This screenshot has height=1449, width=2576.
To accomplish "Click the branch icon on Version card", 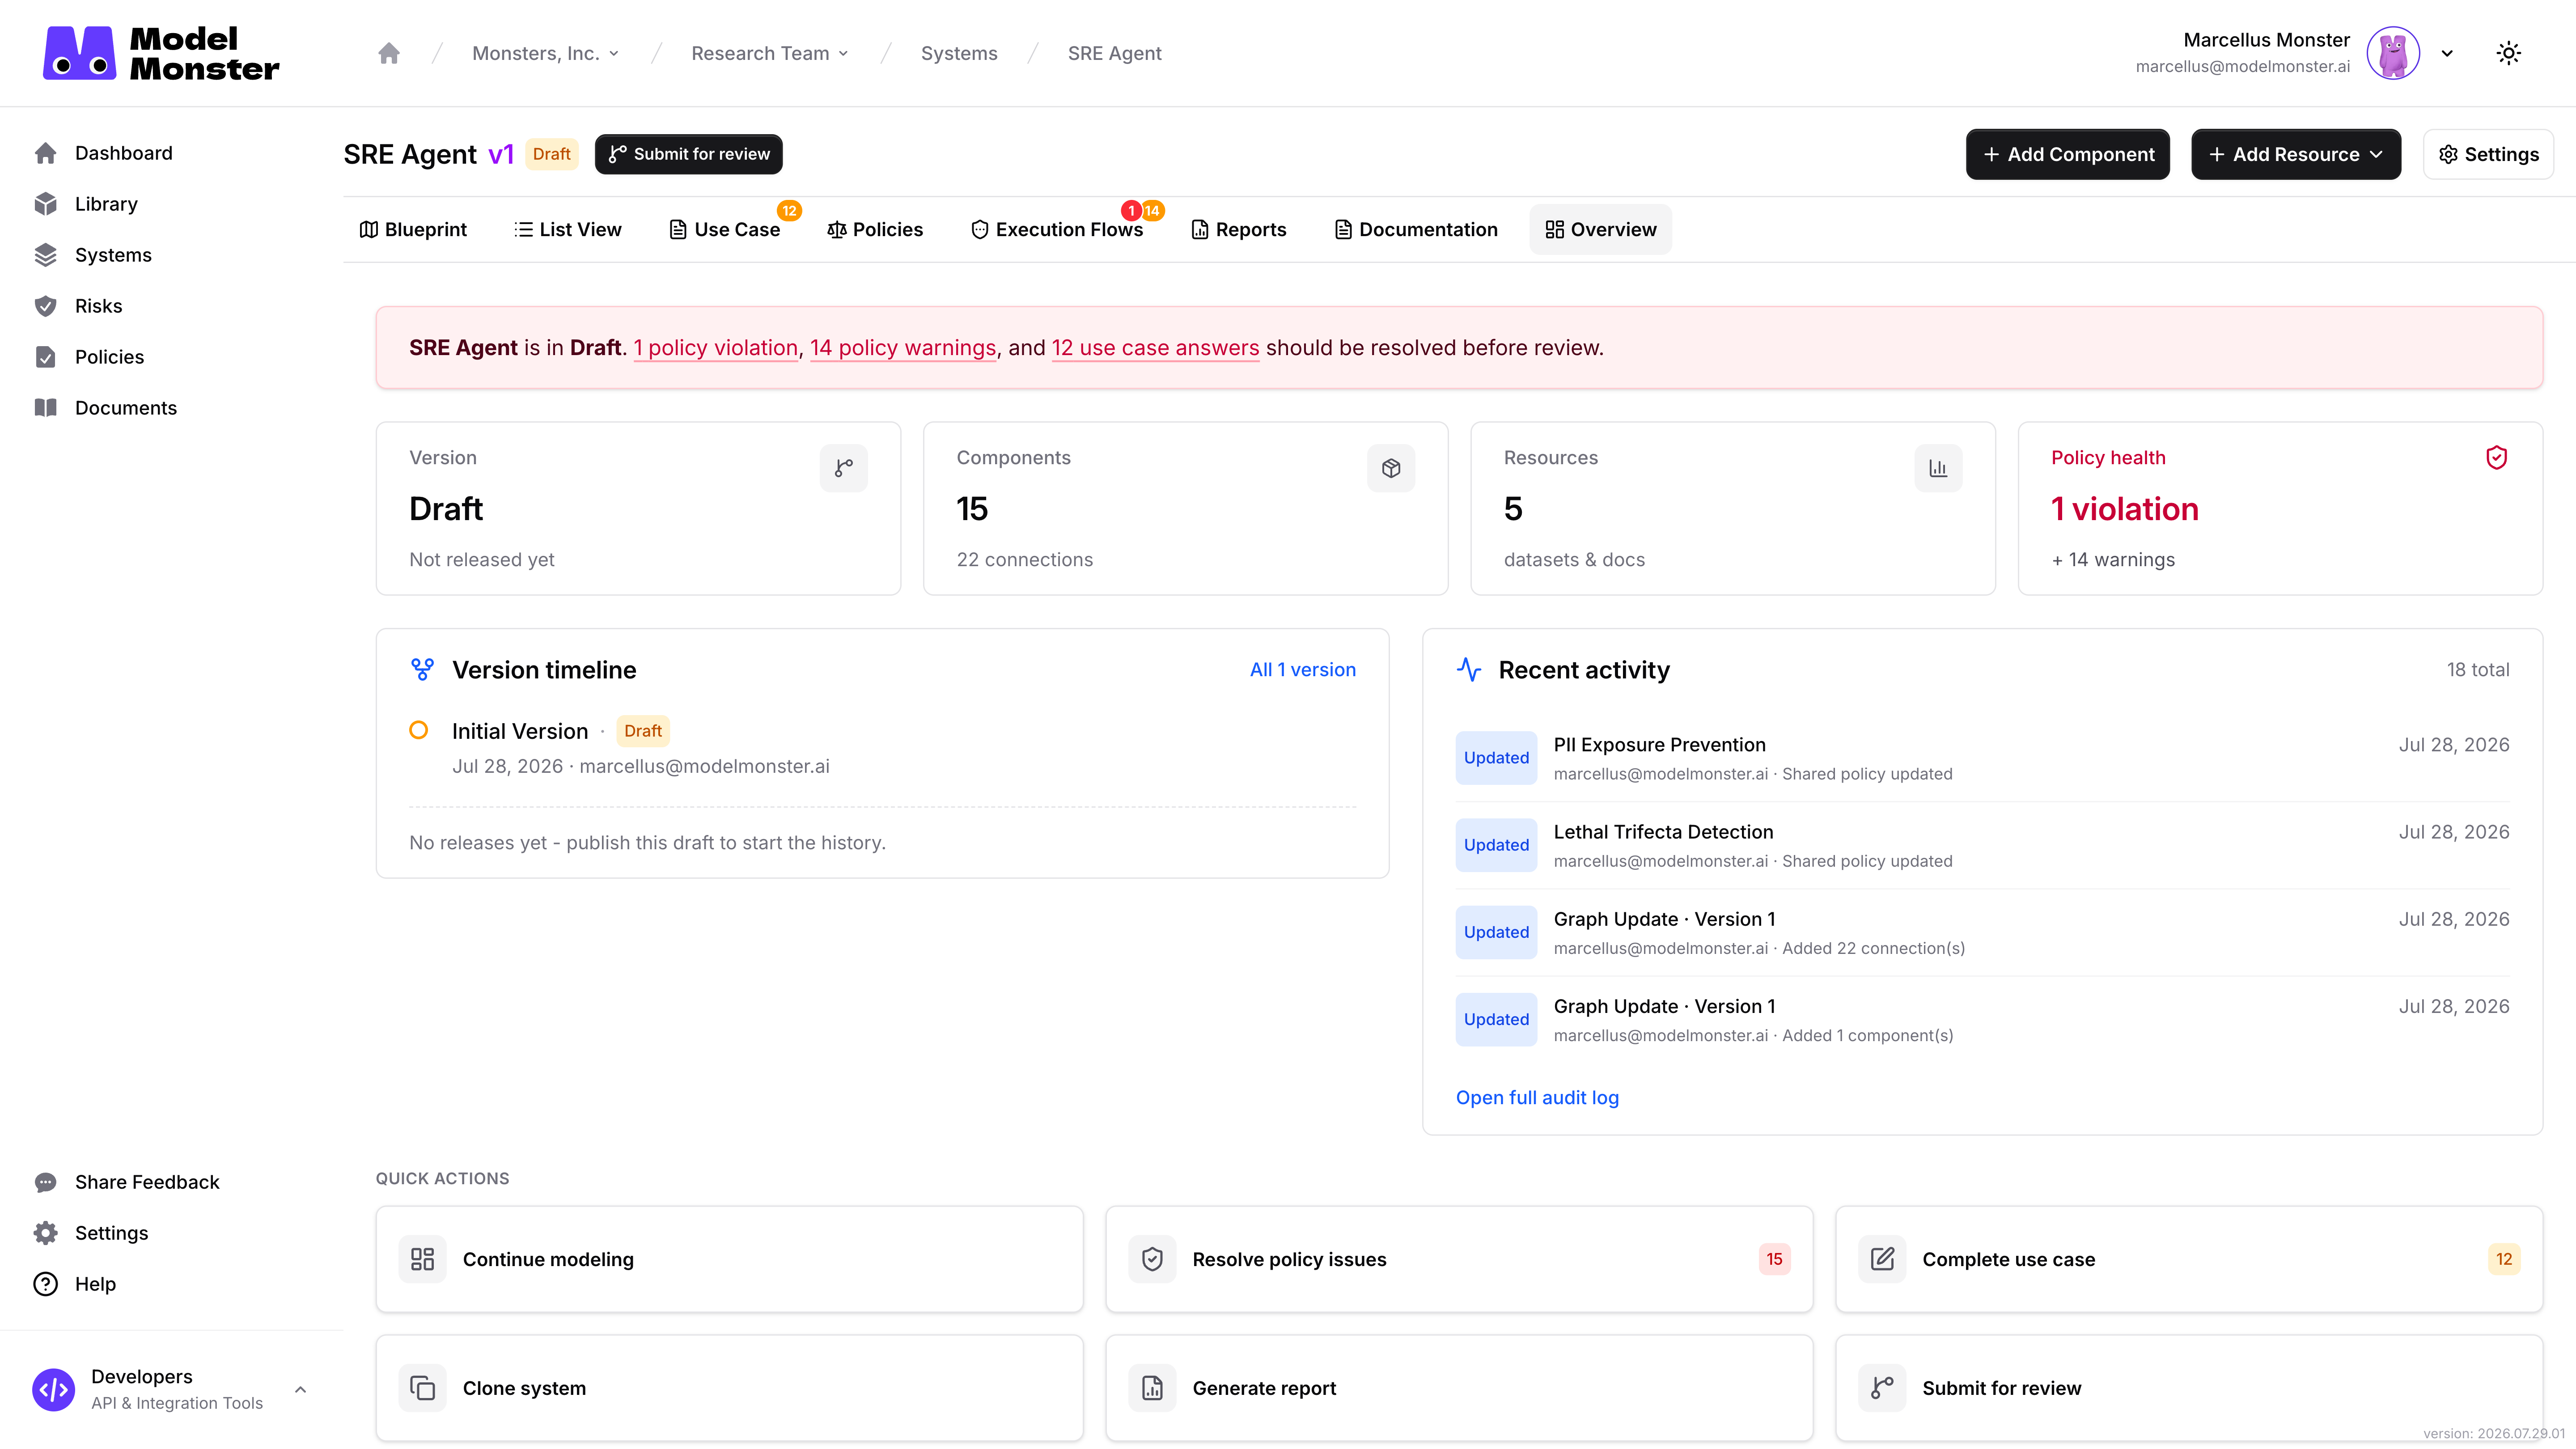I will (844, 468).
